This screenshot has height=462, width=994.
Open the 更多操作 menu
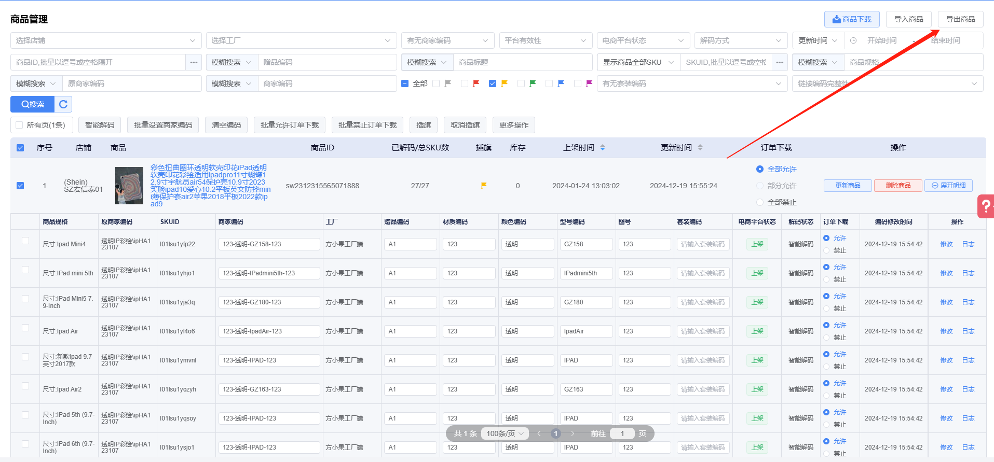[514, 125]
